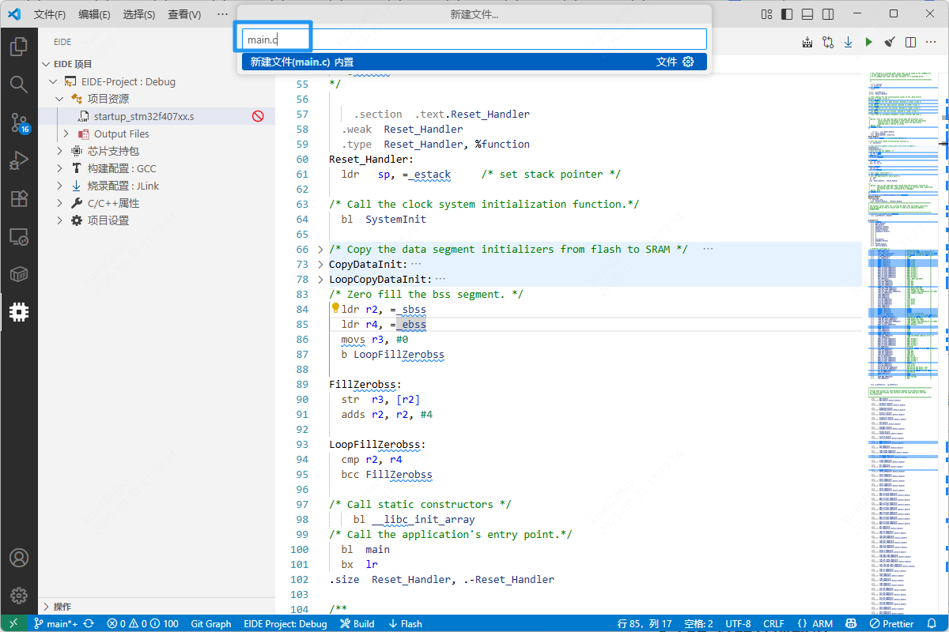Open the Extensions view
This screenshot has height=632, width=949.
tap(19, 198)
